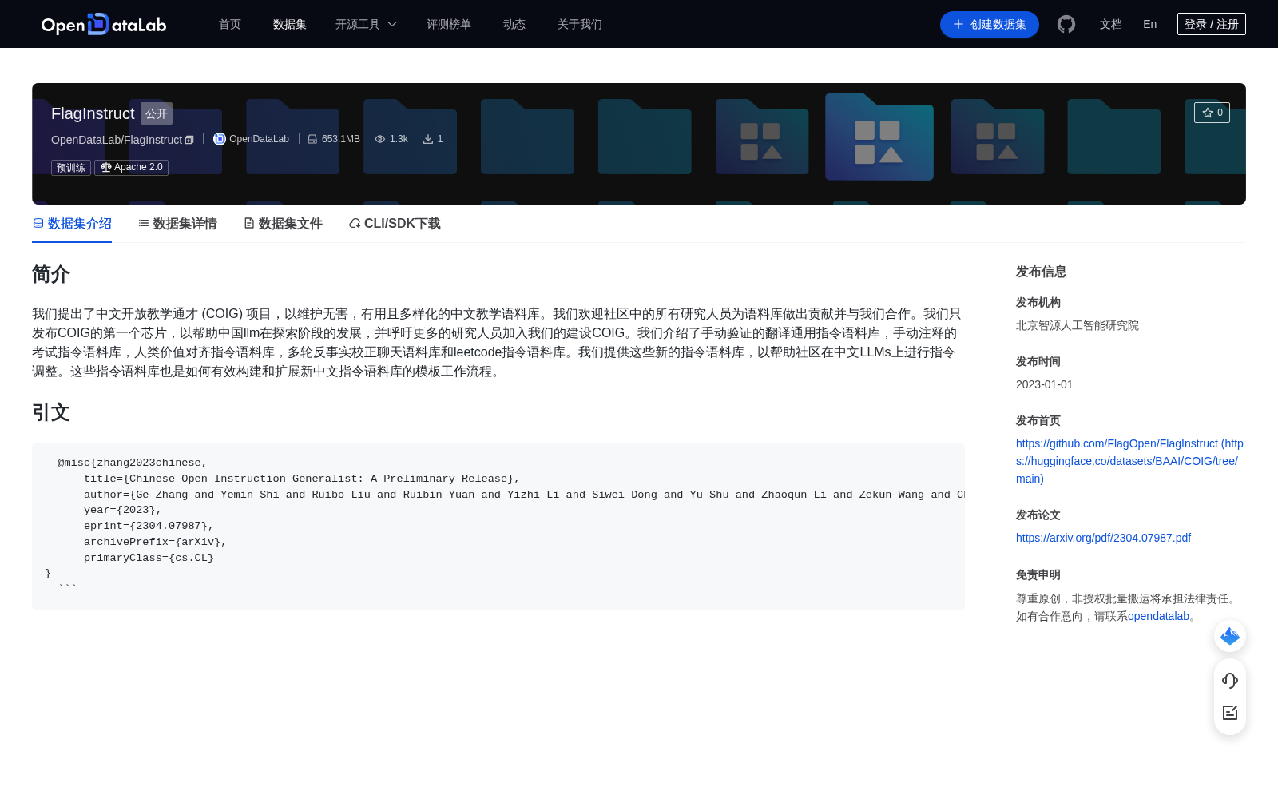Click the star favorite button
The image size is (1278, 799).
tap(1212, 113)
